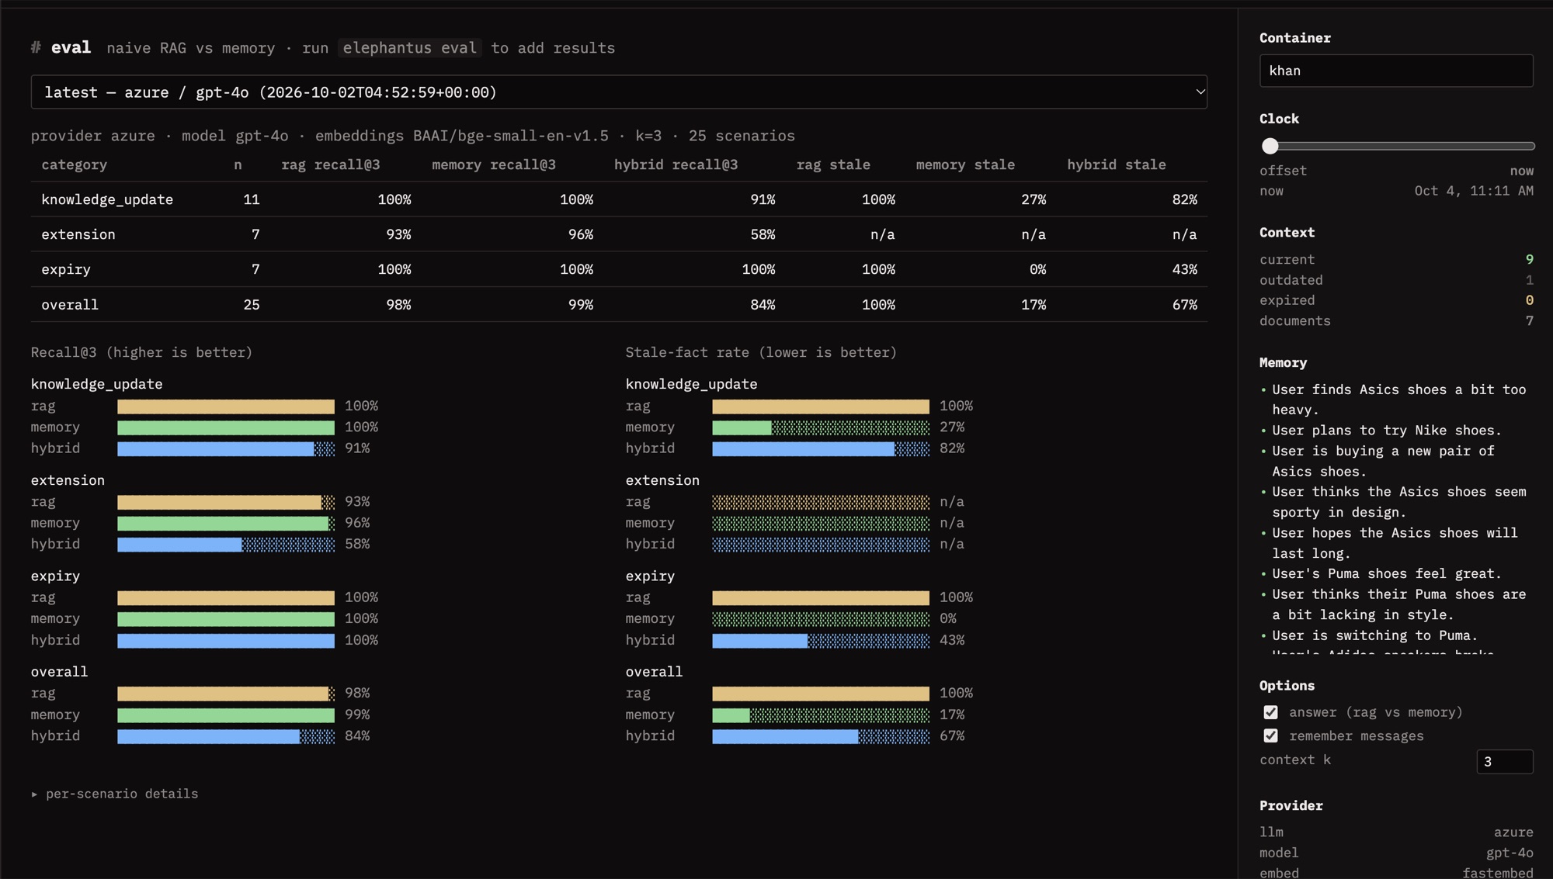Click the documents count 7
This screenshot has height=879, width=1553.
[1529, 320]
